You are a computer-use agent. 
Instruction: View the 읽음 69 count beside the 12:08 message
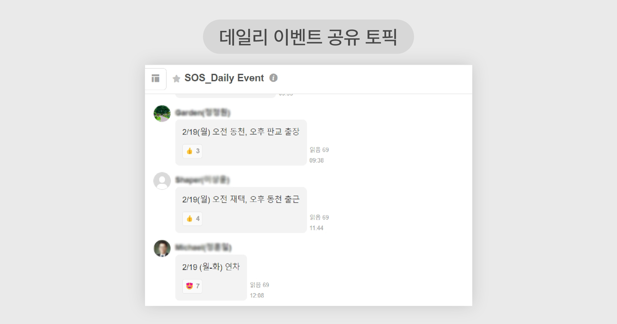click(x=259, y=285)
